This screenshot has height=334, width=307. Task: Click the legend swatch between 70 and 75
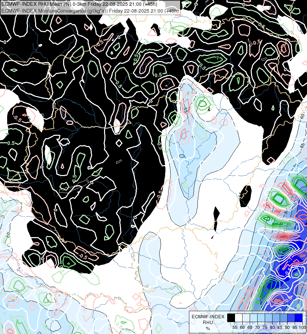click(x=261, y=318)
